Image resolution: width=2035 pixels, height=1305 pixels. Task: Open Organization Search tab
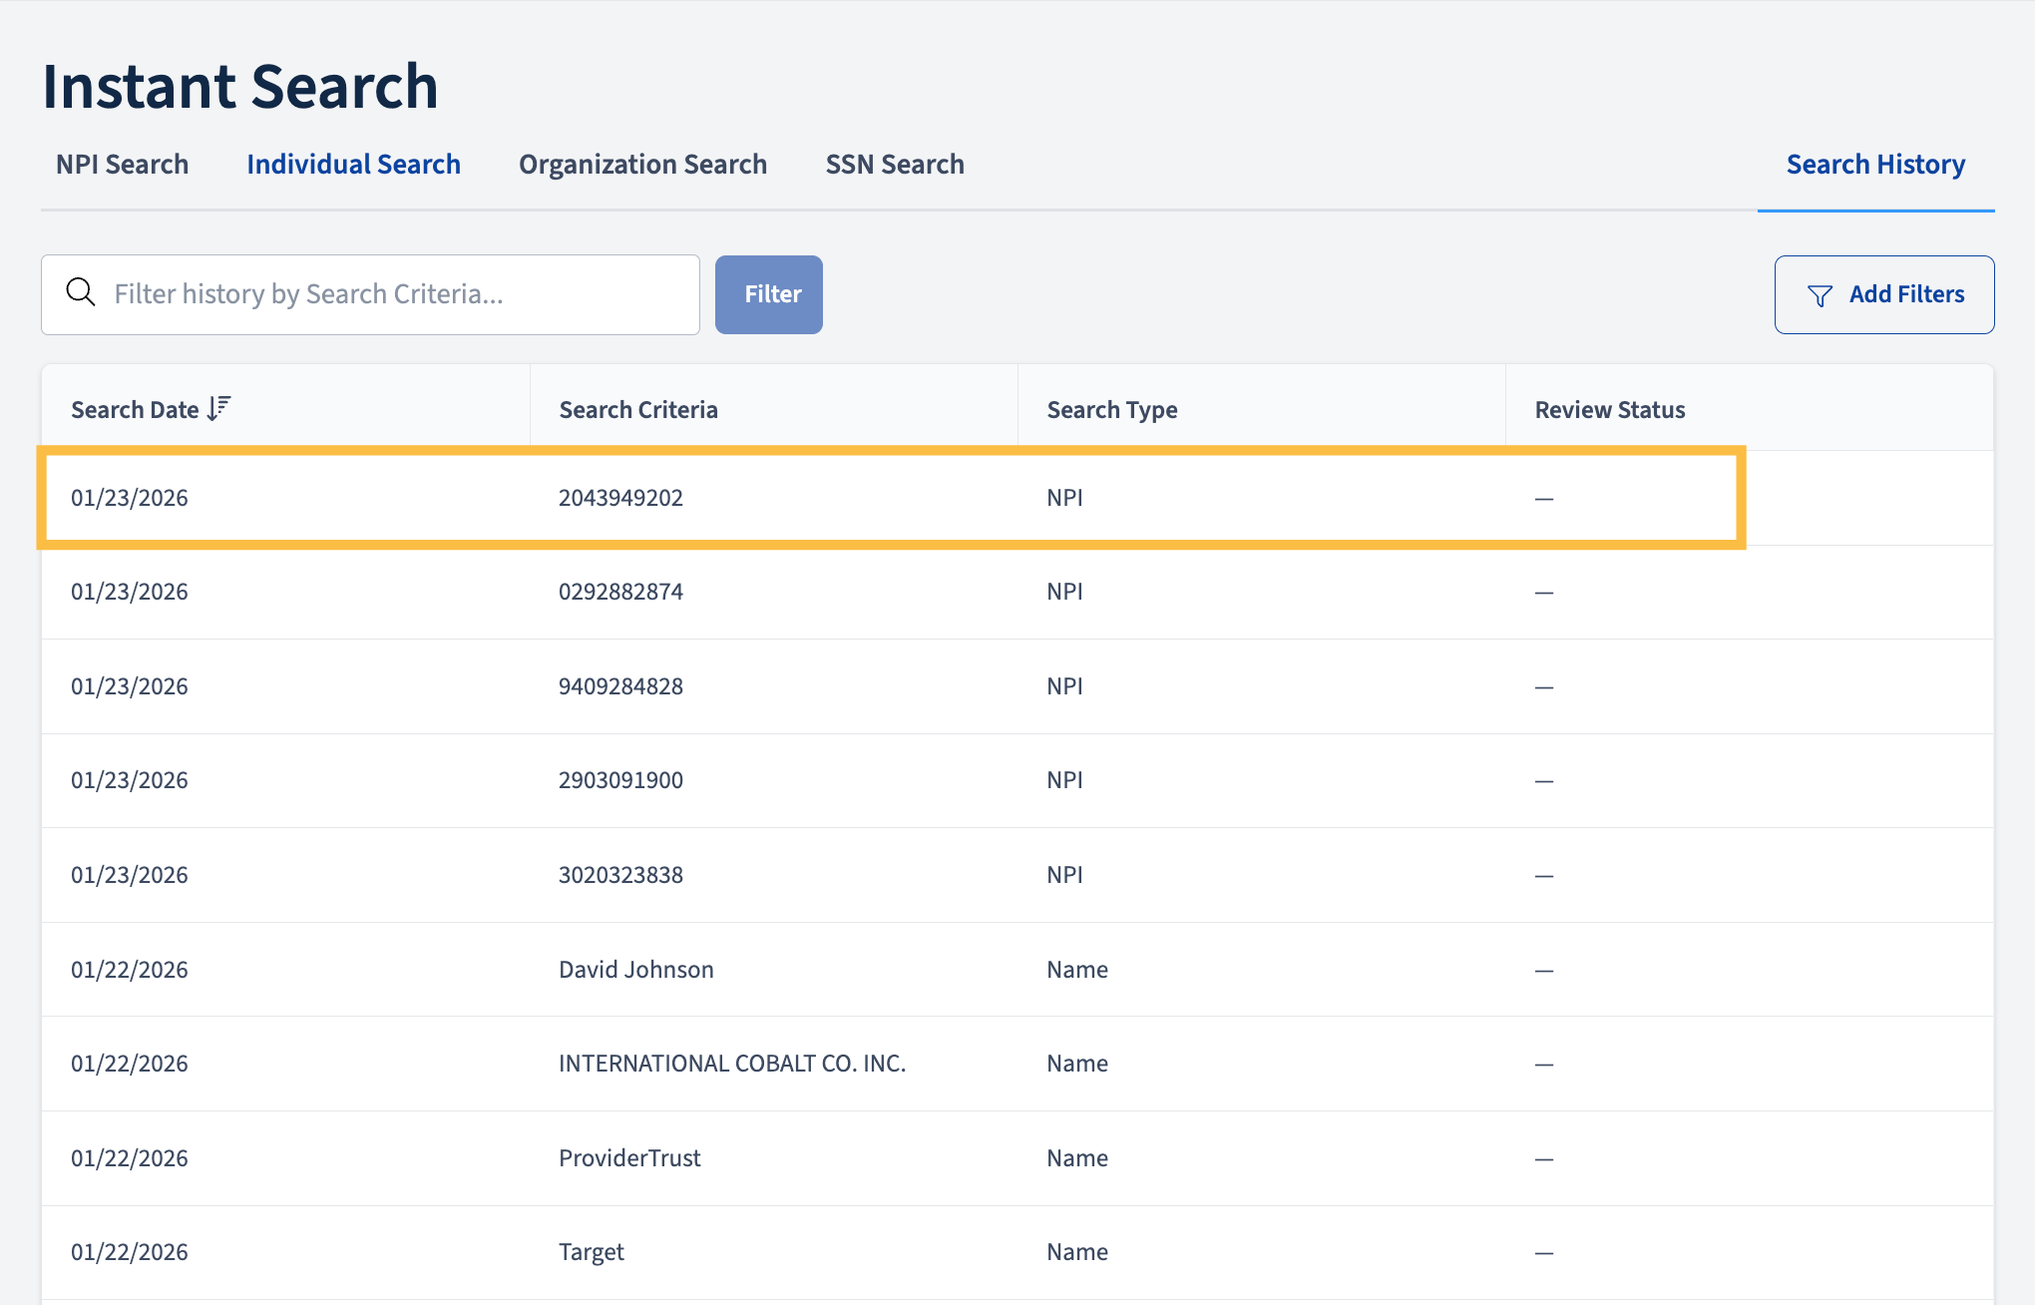642,165
